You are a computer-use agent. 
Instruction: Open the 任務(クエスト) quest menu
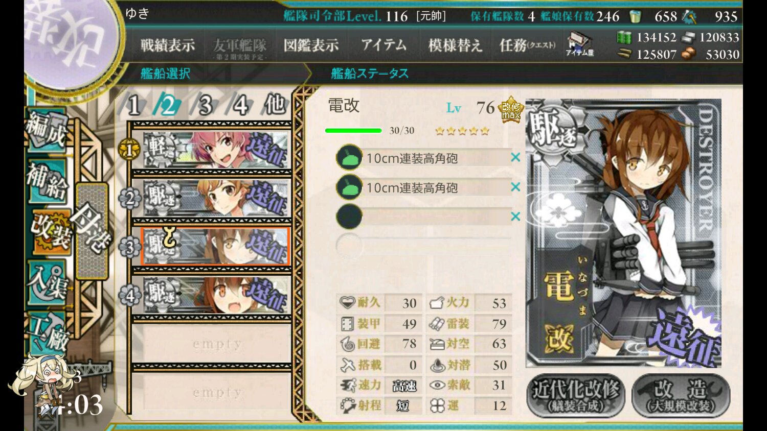pos(528,45)
